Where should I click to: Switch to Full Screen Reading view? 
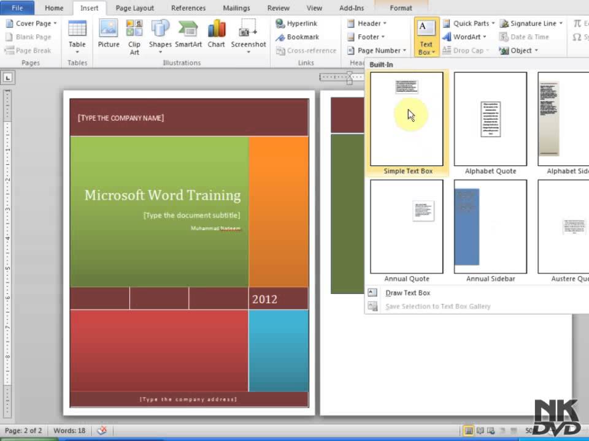(x=480, y=431)
